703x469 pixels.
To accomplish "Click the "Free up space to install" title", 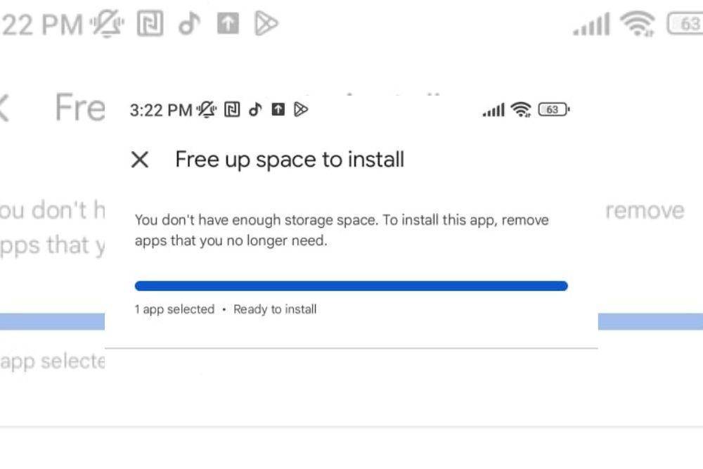I will (x=290, y=160).
